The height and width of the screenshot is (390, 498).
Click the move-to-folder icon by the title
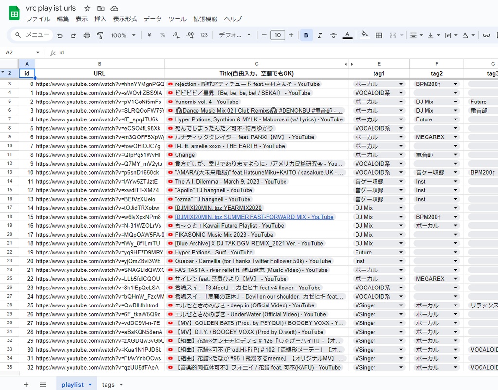[101, 9]
